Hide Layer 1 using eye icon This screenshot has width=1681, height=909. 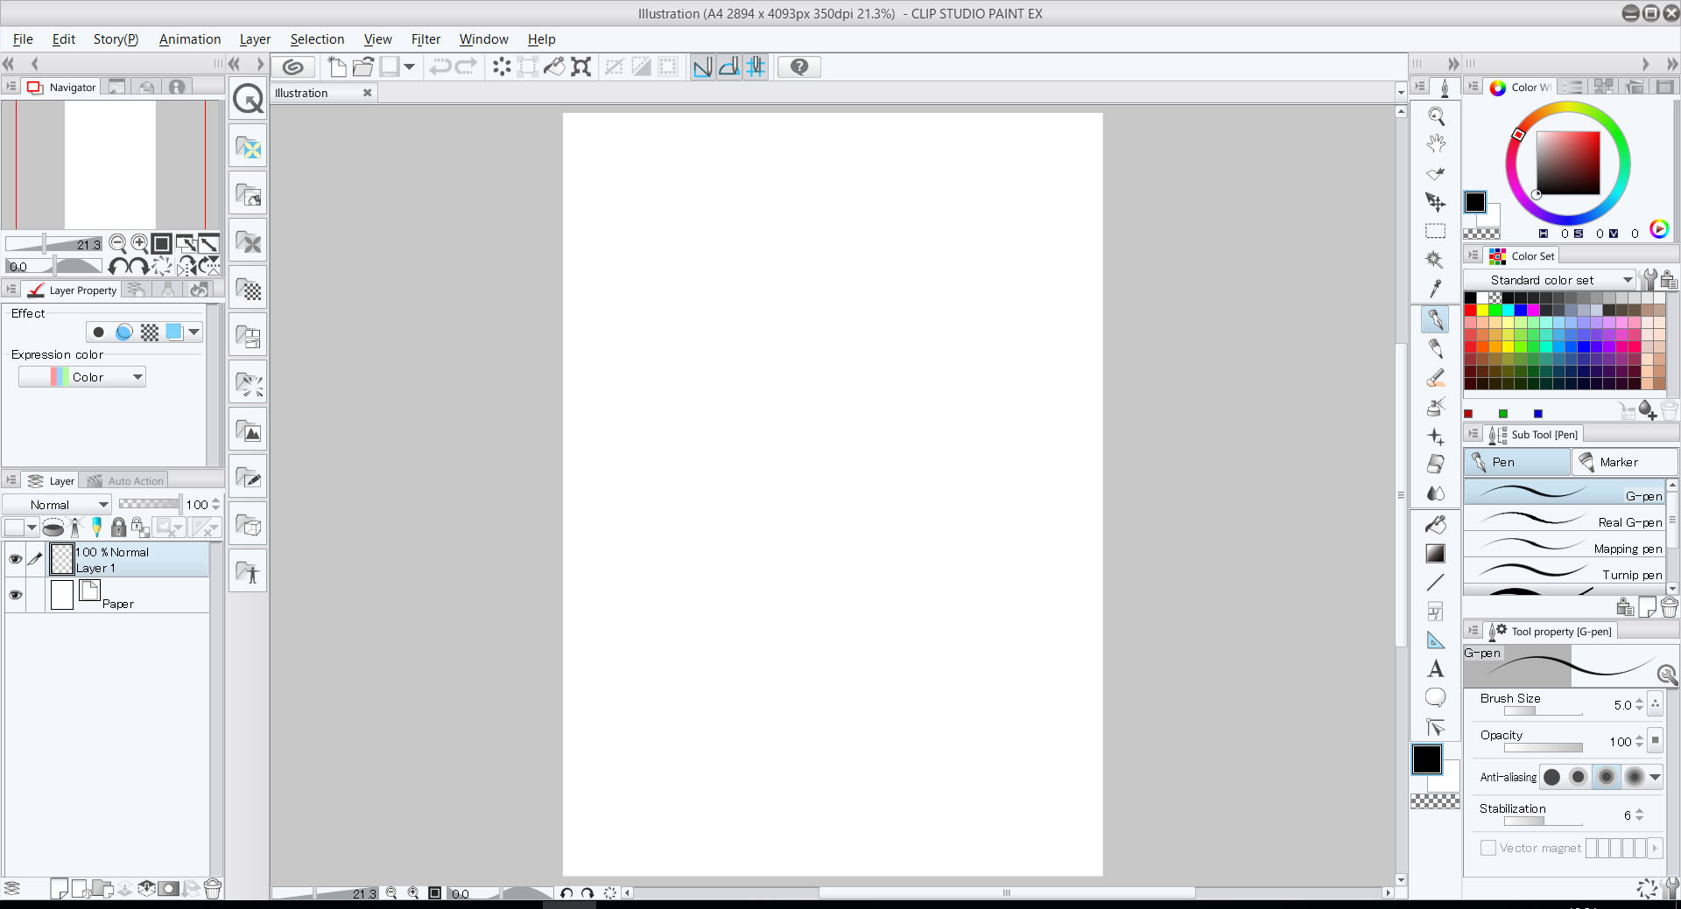click(15, 559)
